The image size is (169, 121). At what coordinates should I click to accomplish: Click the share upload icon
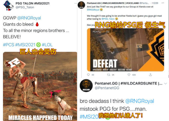pos(151,75)
